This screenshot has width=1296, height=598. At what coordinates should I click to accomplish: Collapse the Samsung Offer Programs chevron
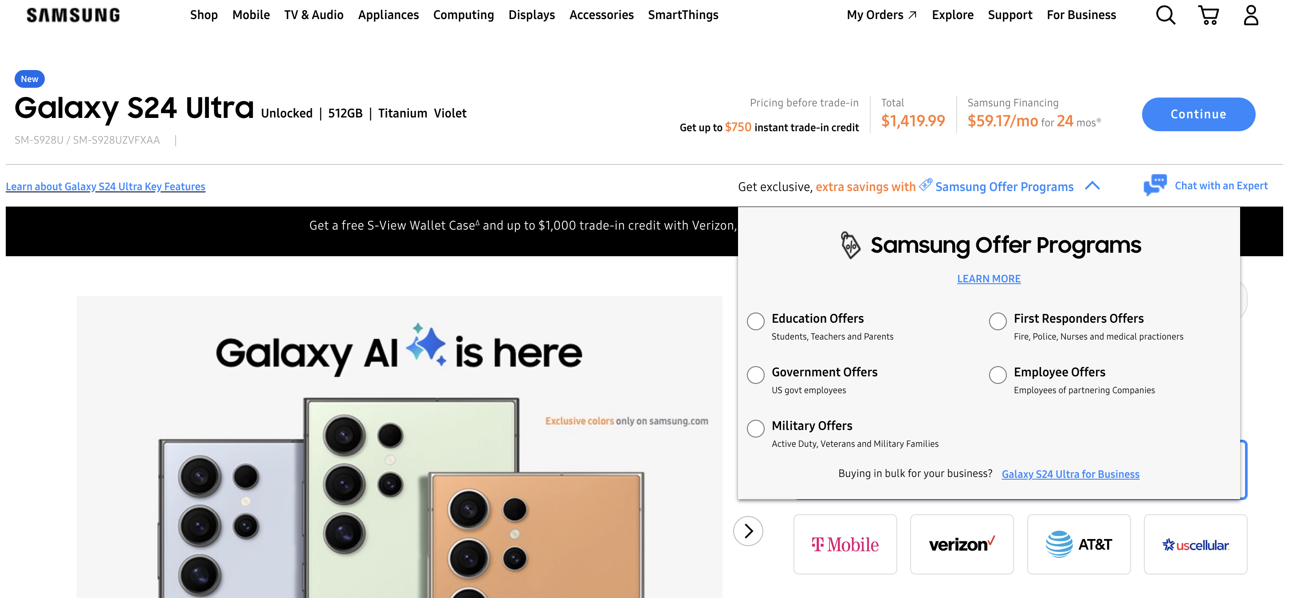click(1092, 186)
